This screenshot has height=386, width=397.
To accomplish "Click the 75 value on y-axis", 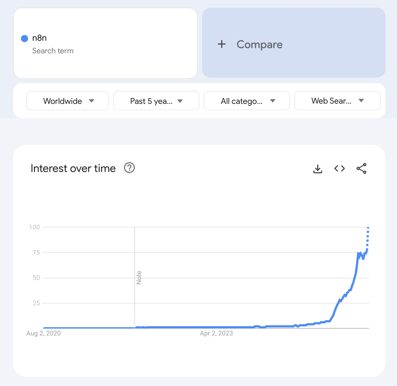I will (x=36, y=253).
